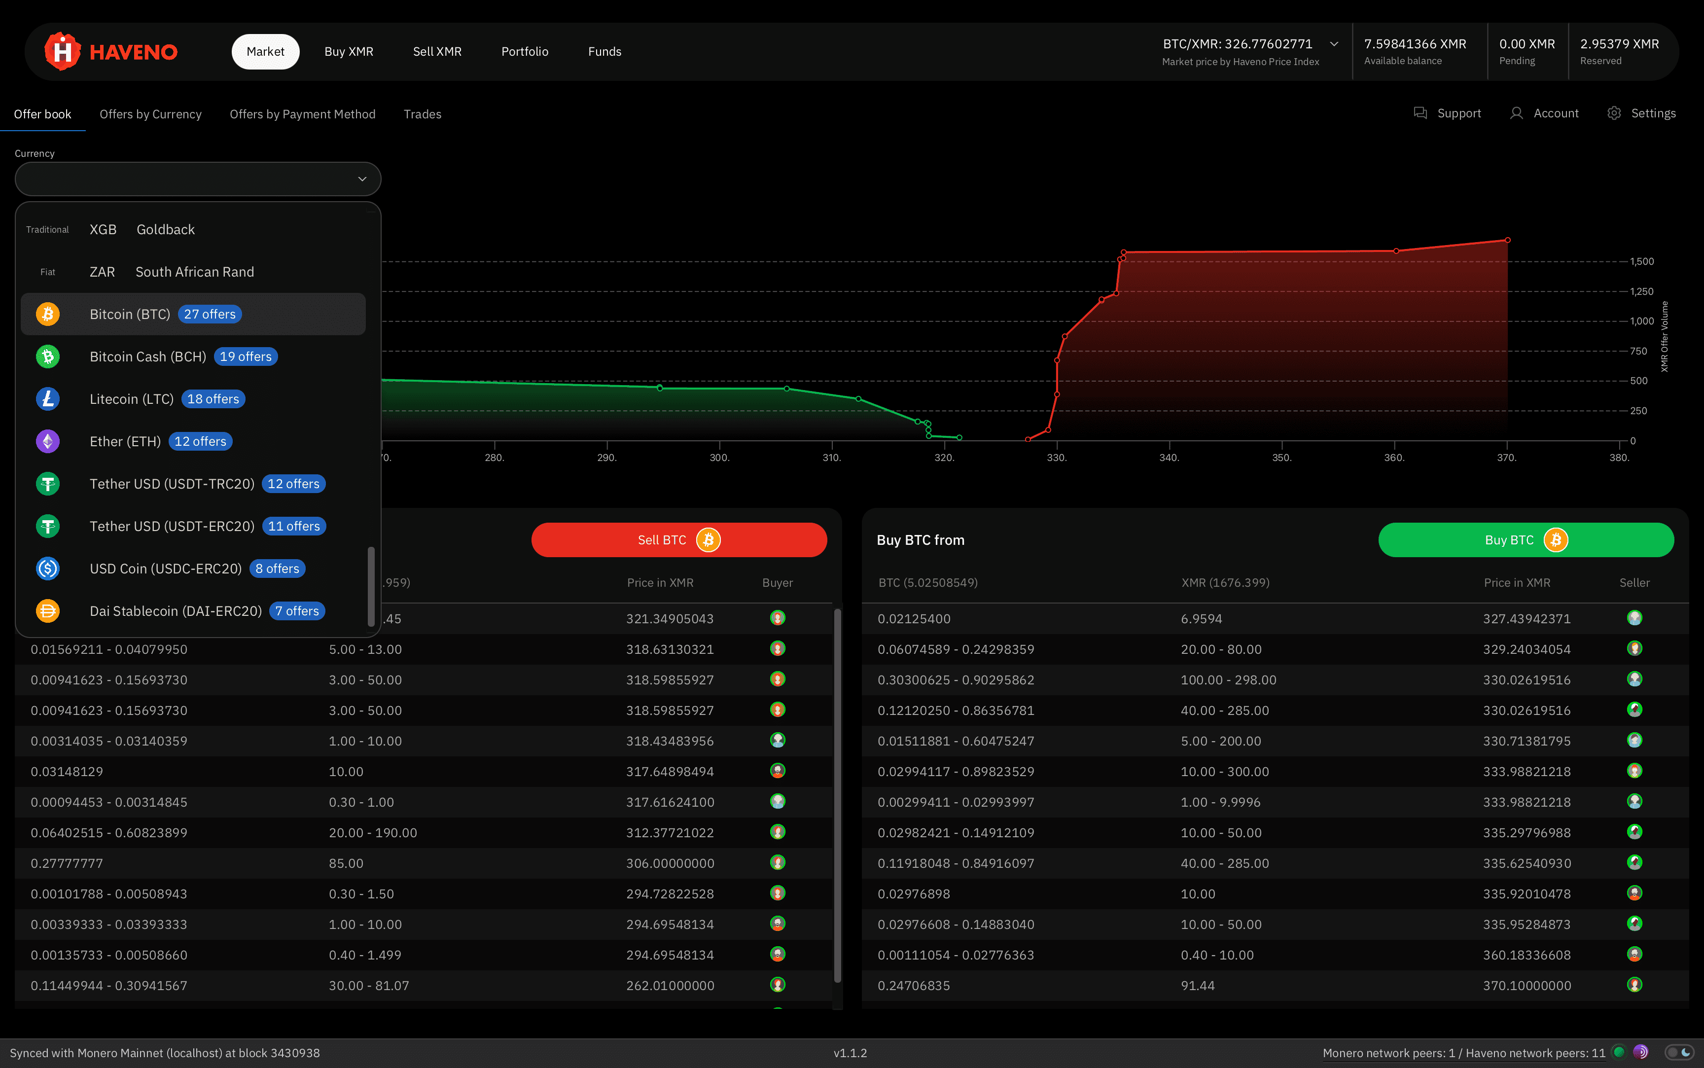The height and width of the screenshot is (1068, 1704).
Task: Open Settings using the gear icon
Action: click(1614, 113)
